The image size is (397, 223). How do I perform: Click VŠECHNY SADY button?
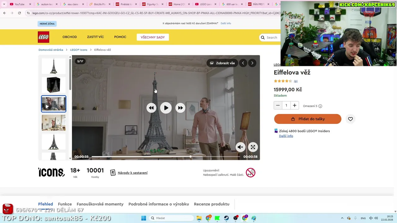[x=153, y=37]
